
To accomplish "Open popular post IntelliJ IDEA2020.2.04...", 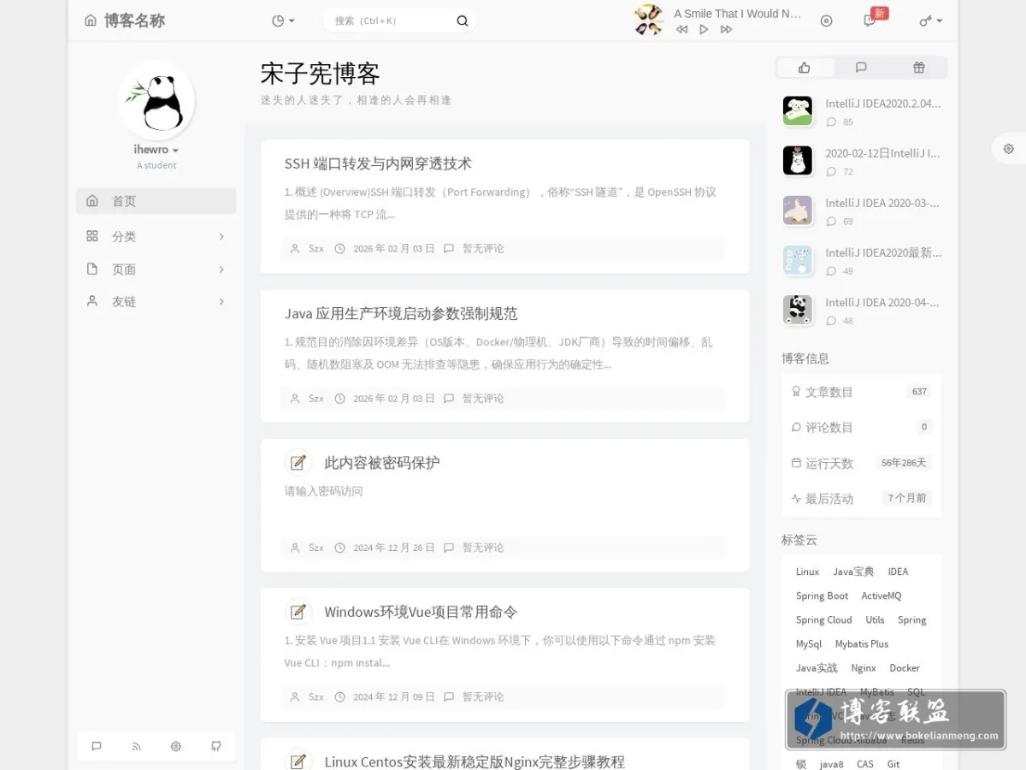I will (882, 104).
